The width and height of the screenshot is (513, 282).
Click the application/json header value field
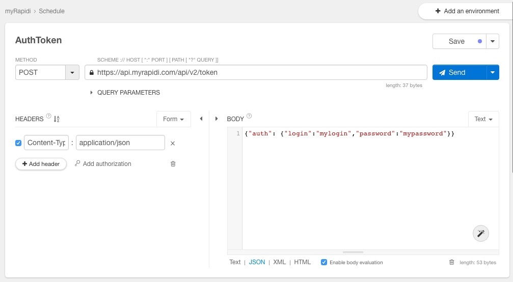pos(120,143)
